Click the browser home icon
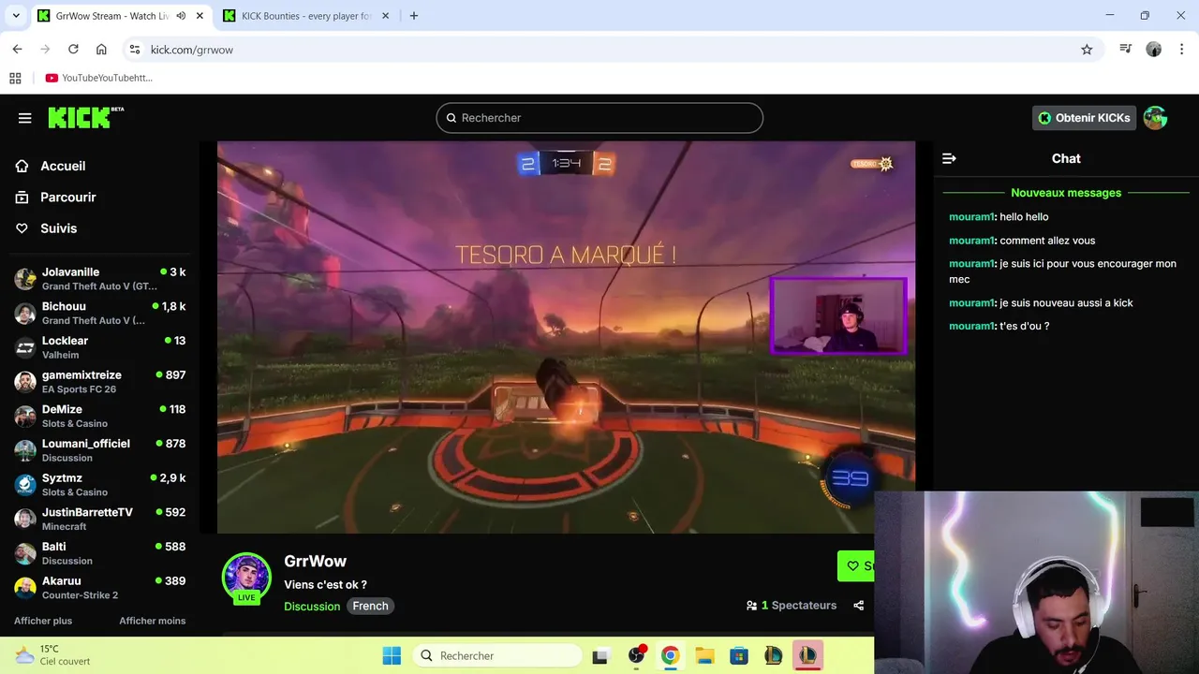This screenshot has height=674, width=1199. tap(101, 50)
